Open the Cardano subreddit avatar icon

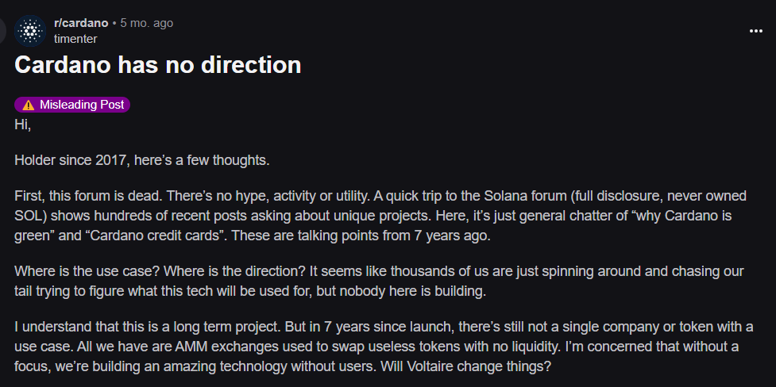(30, 31)
